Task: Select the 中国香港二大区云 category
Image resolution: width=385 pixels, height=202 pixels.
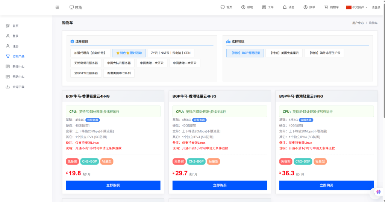Action: [185, 63]
